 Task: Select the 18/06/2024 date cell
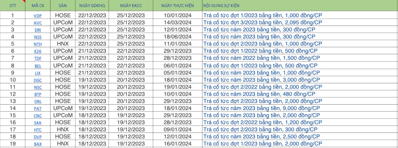coord(178,37)
